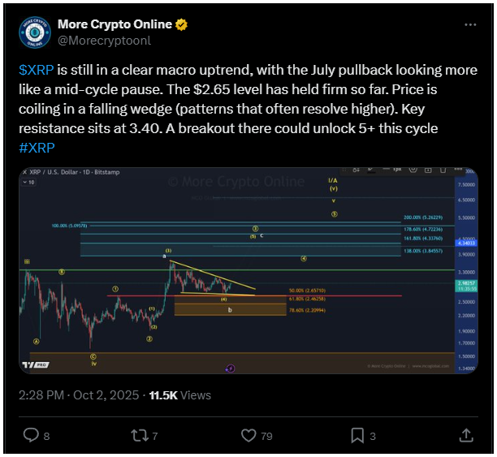Open More Crypto Online profile avatar

(35, 33)
